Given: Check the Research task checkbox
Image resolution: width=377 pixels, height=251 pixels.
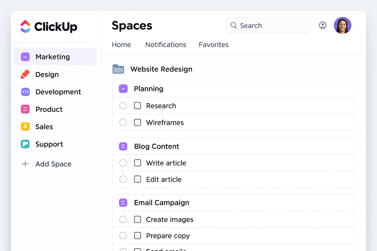Looking at the screenshot, I should tap(137, 105).
